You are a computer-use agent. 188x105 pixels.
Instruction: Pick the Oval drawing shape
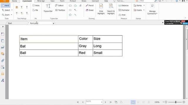(70, 10)
